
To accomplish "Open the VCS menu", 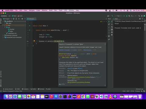I will [x=65, y=10].
